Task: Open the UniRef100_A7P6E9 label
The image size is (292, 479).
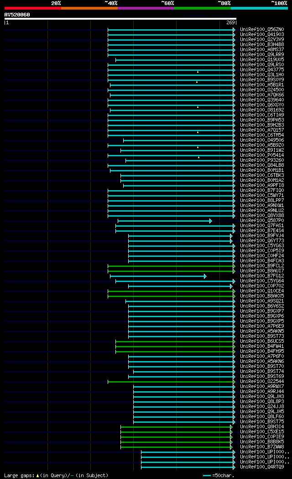Action: coord(262,326)
